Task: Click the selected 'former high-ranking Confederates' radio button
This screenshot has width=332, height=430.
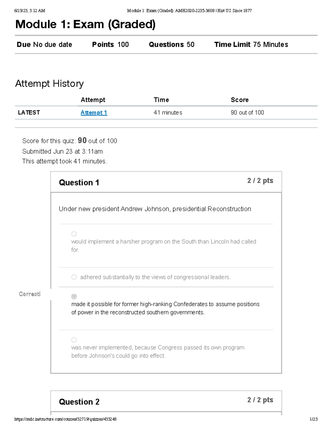Action: pyautogui.click(x=74, y=297)
